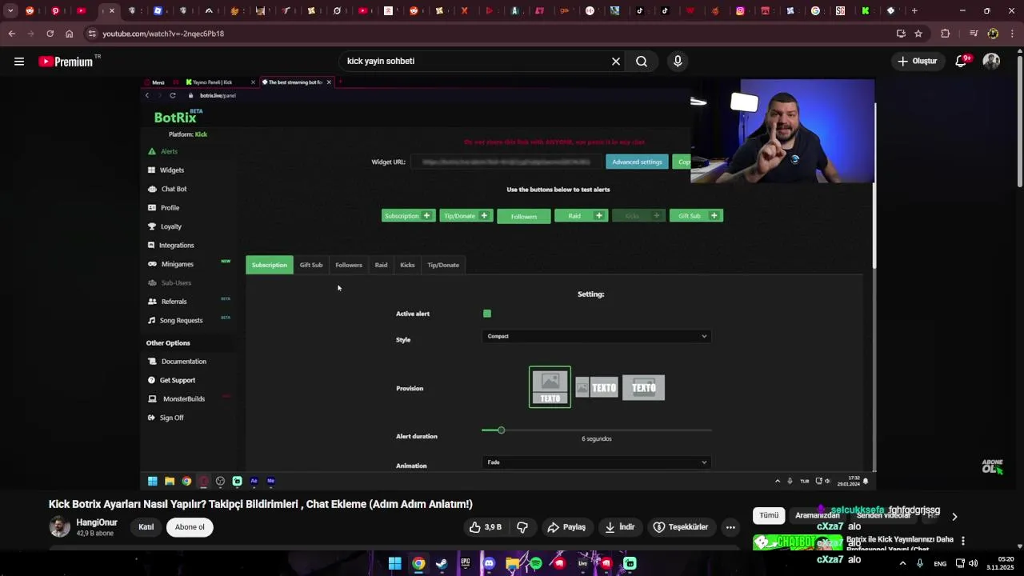Open the Animation dropdown showing Fade
This screenshot has width=1024, height=576.
pyautogui.click(x=596, y=462)
